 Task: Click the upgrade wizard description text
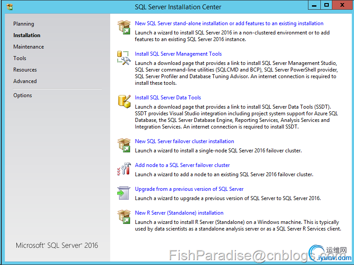(228, 198)
